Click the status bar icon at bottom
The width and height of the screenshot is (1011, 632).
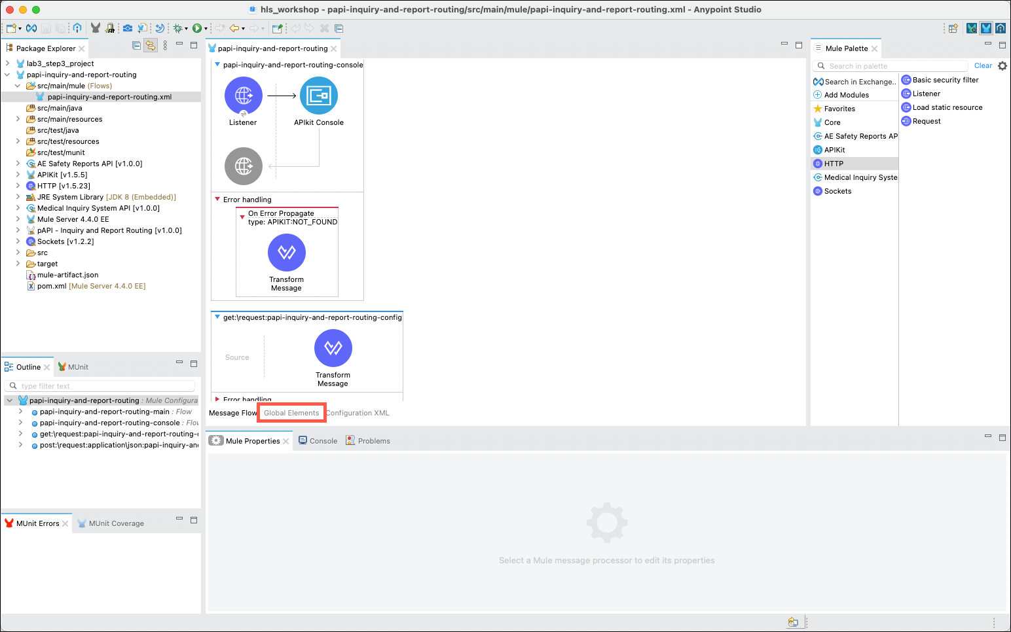click(793, 622)
